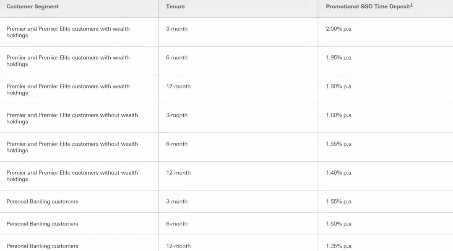Select the 1.50% p.a. rate cell
This screenshot has height=251, width=453.
click(x=339, y=224)
